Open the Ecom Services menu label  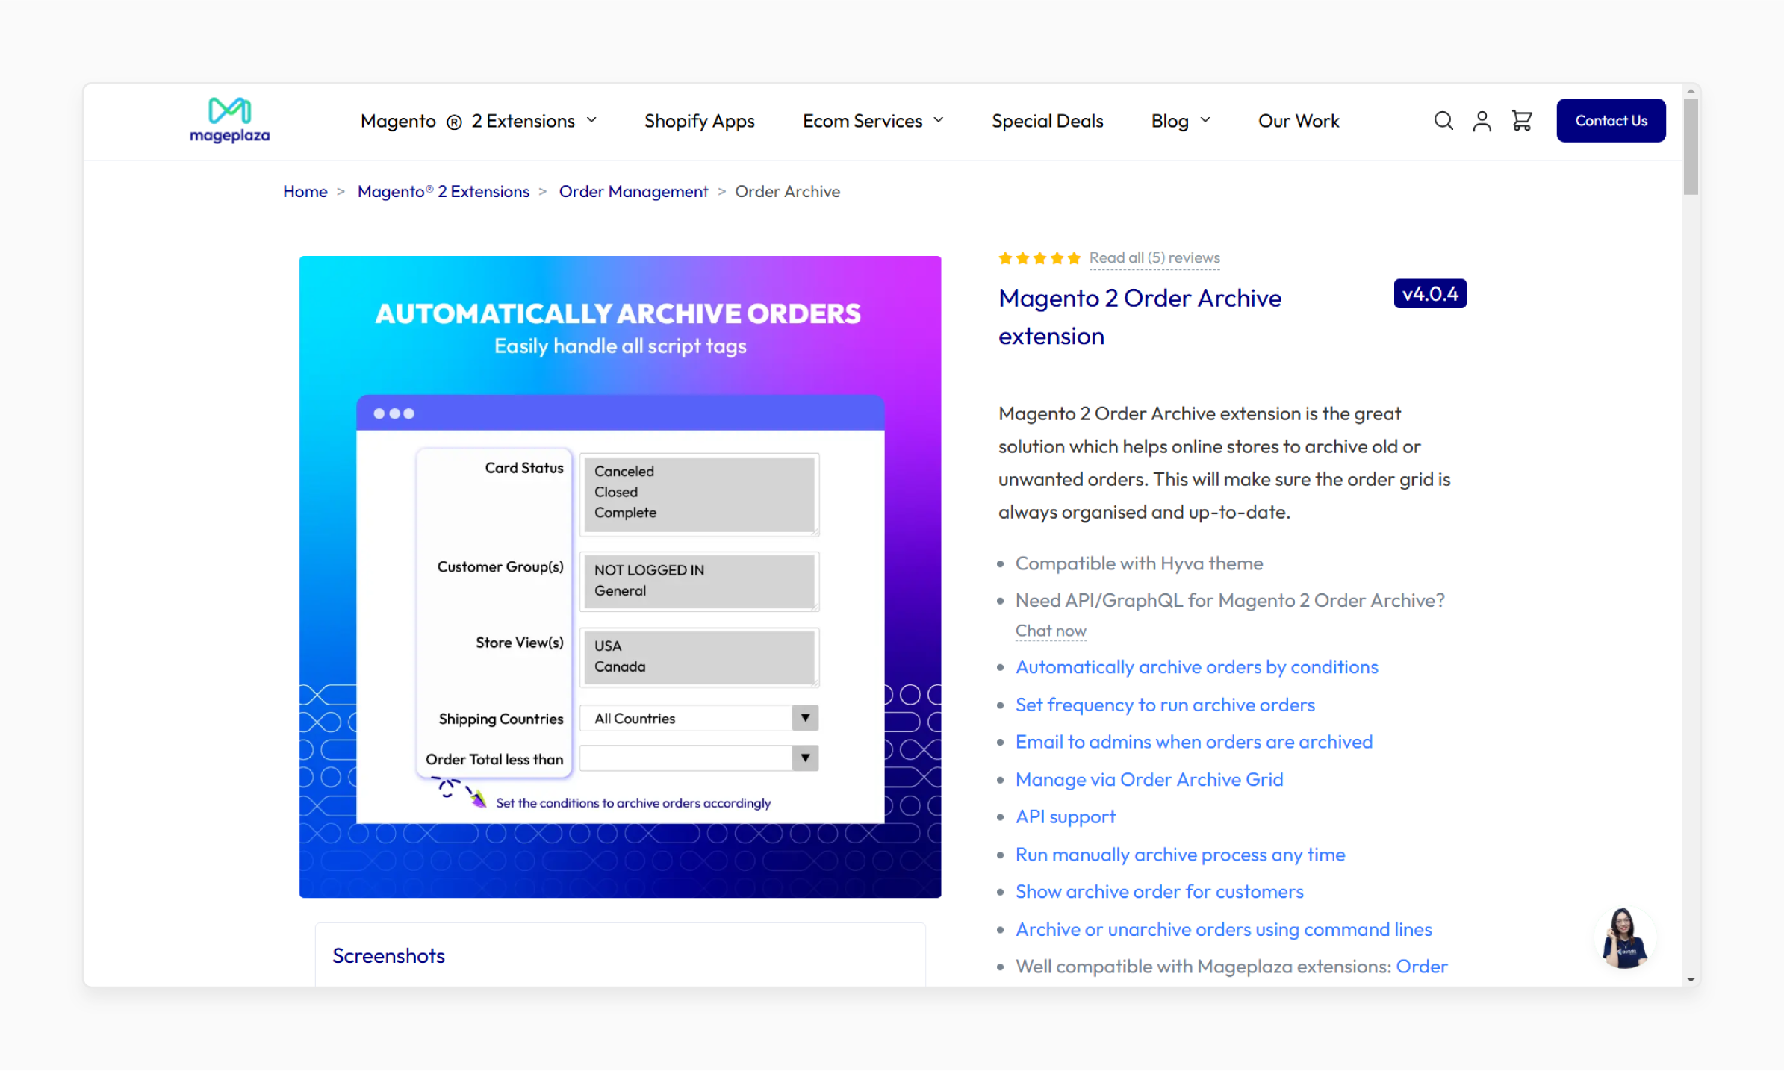tap(863, 121)
